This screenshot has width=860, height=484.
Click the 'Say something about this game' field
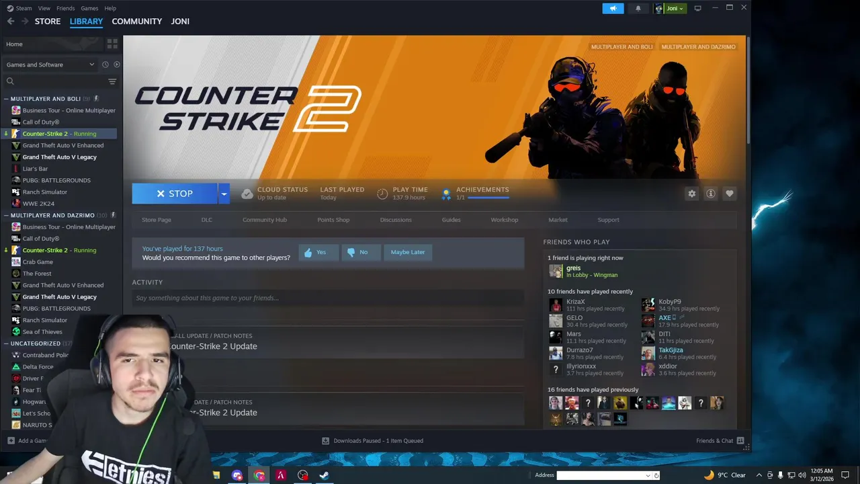[x=328, y=298]
